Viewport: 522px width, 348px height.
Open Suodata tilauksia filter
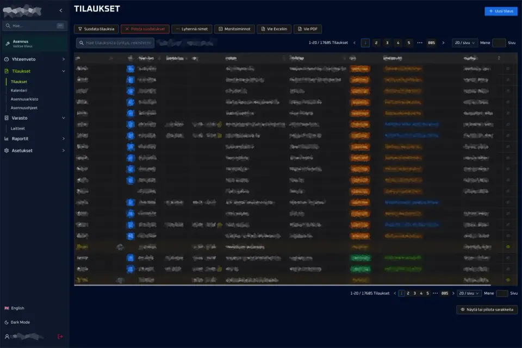point(96,29)
